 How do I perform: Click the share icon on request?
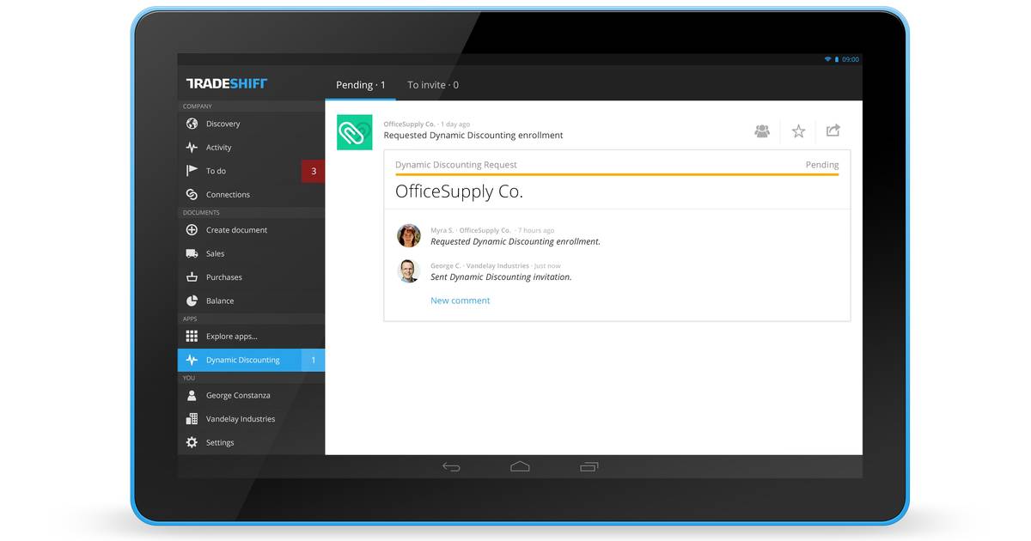tap(833, 131)
